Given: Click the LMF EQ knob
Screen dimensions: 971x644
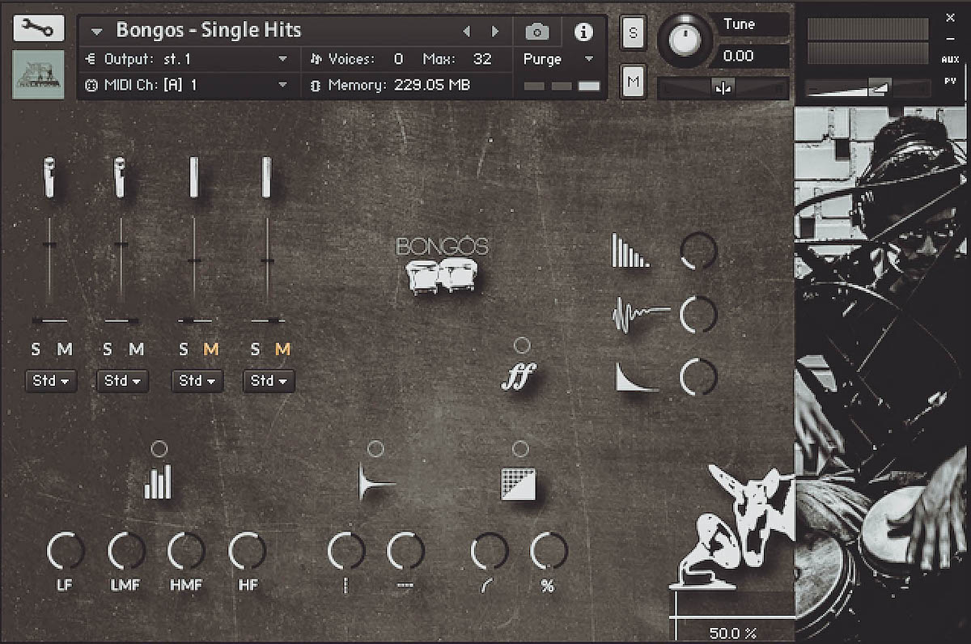Looking at the screenshot, I should click(x=126, y=552).
